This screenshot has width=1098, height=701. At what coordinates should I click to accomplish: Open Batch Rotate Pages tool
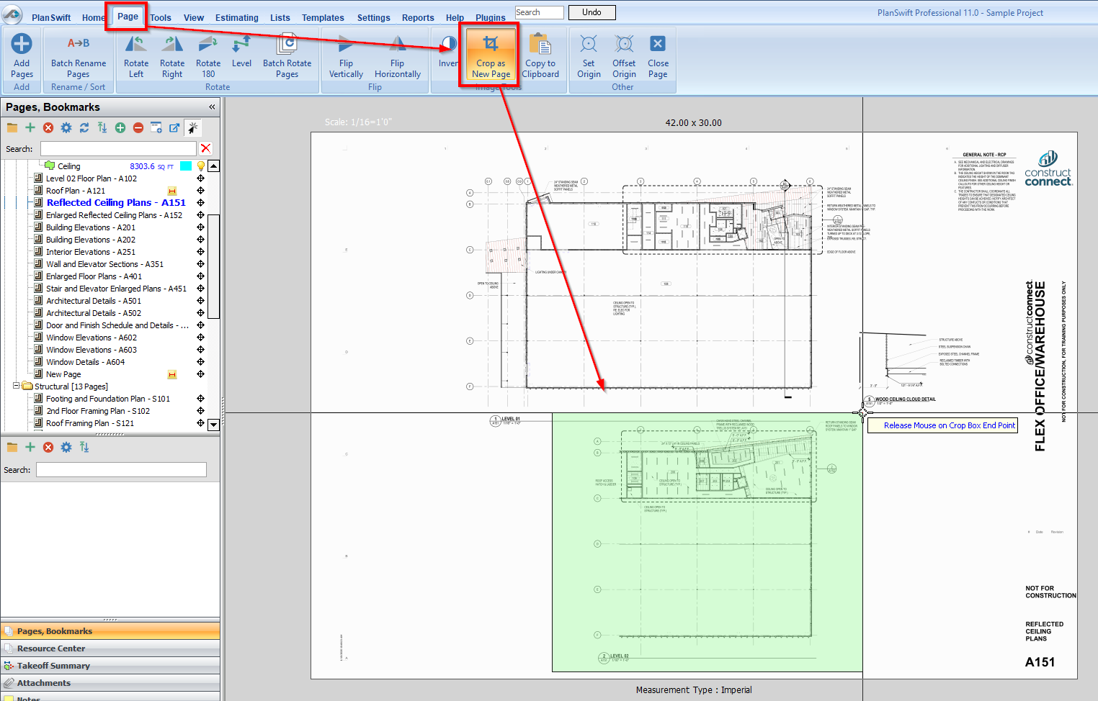(287, 56)
